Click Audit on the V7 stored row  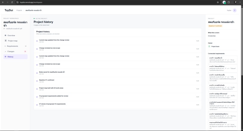[197, 105]
